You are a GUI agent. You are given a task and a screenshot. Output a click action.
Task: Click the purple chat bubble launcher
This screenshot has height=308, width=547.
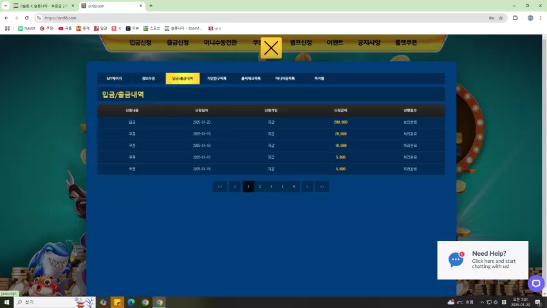pyautogui.click(x=536, y=284)
